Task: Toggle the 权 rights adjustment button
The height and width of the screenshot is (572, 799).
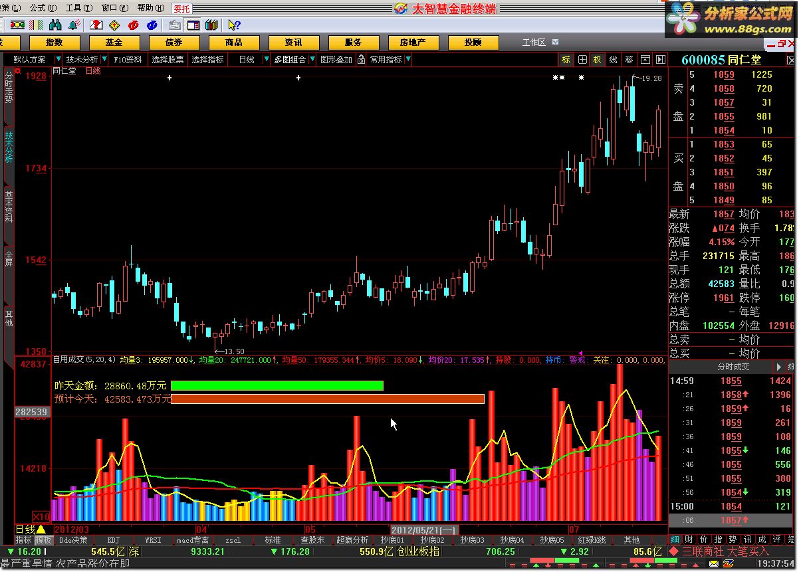Action: click(598, 59)
